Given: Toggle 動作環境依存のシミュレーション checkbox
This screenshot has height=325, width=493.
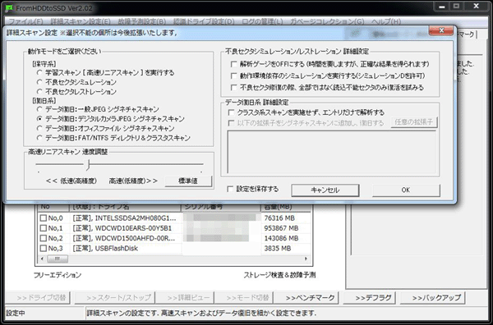Looking at the screenshot, I should click(x=233, y=76).
